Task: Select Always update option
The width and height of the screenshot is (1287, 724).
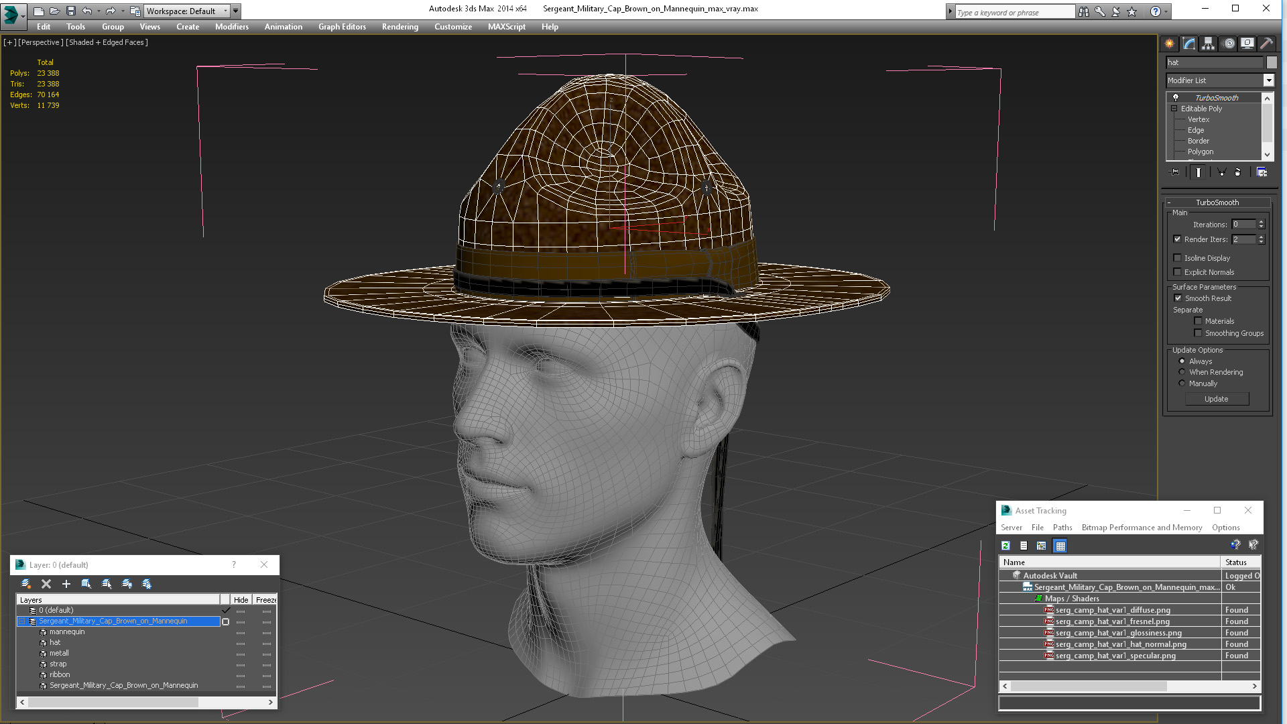Action: [1182, 361]
